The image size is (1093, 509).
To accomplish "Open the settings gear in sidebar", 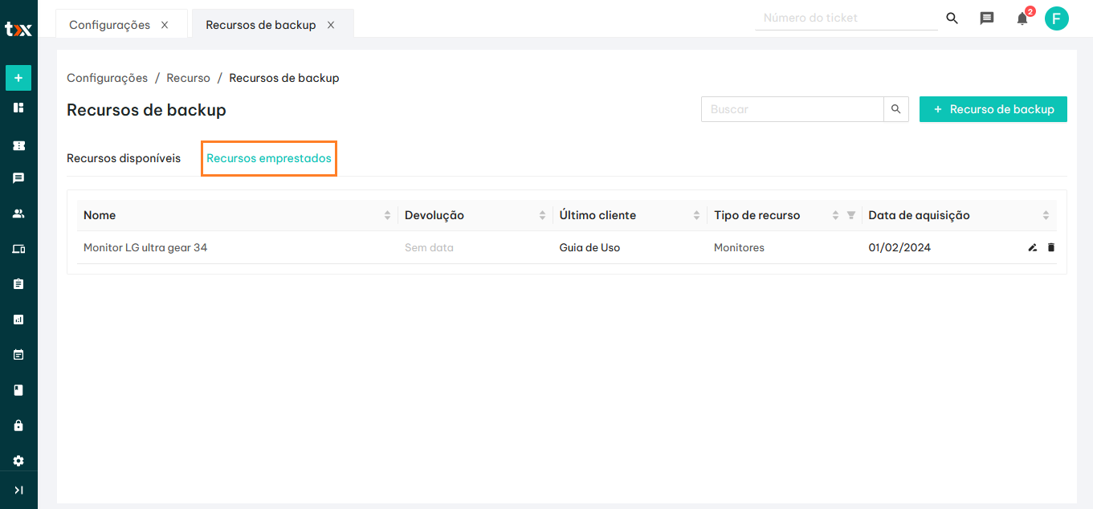I will [18, 461].
